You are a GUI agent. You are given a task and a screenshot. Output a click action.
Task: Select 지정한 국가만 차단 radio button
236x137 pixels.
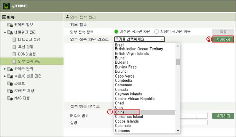click(116, 32)
